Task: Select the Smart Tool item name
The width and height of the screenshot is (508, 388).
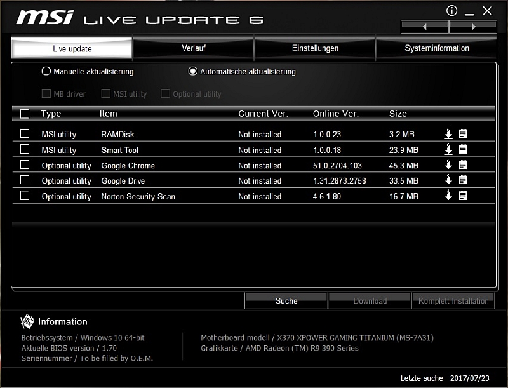Action: 119,150
